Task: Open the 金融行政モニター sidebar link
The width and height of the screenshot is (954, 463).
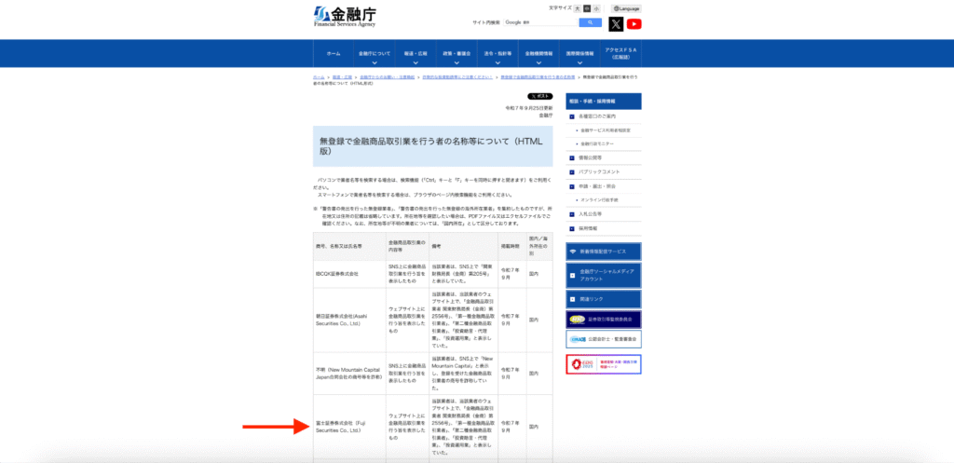Action: tap(597, 143)
